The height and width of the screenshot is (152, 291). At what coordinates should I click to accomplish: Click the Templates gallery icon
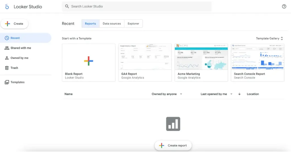[x=7, y=82]
